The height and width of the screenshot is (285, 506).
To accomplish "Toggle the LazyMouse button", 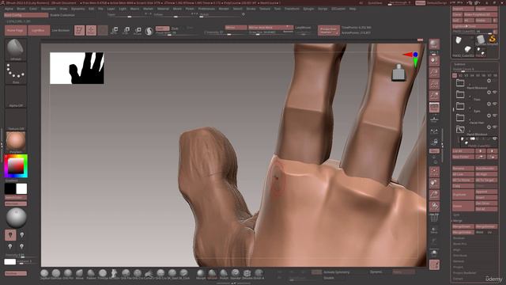I will (303, 28).
